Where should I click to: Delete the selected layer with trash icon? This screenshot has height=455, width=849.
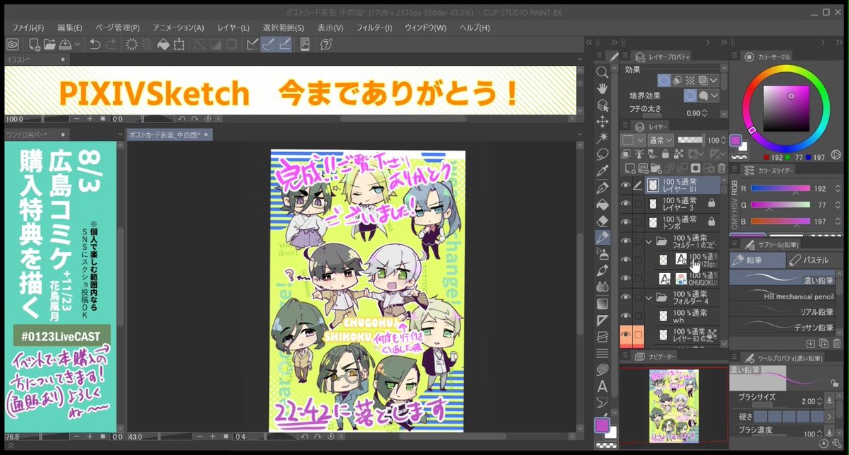(722, 168)
